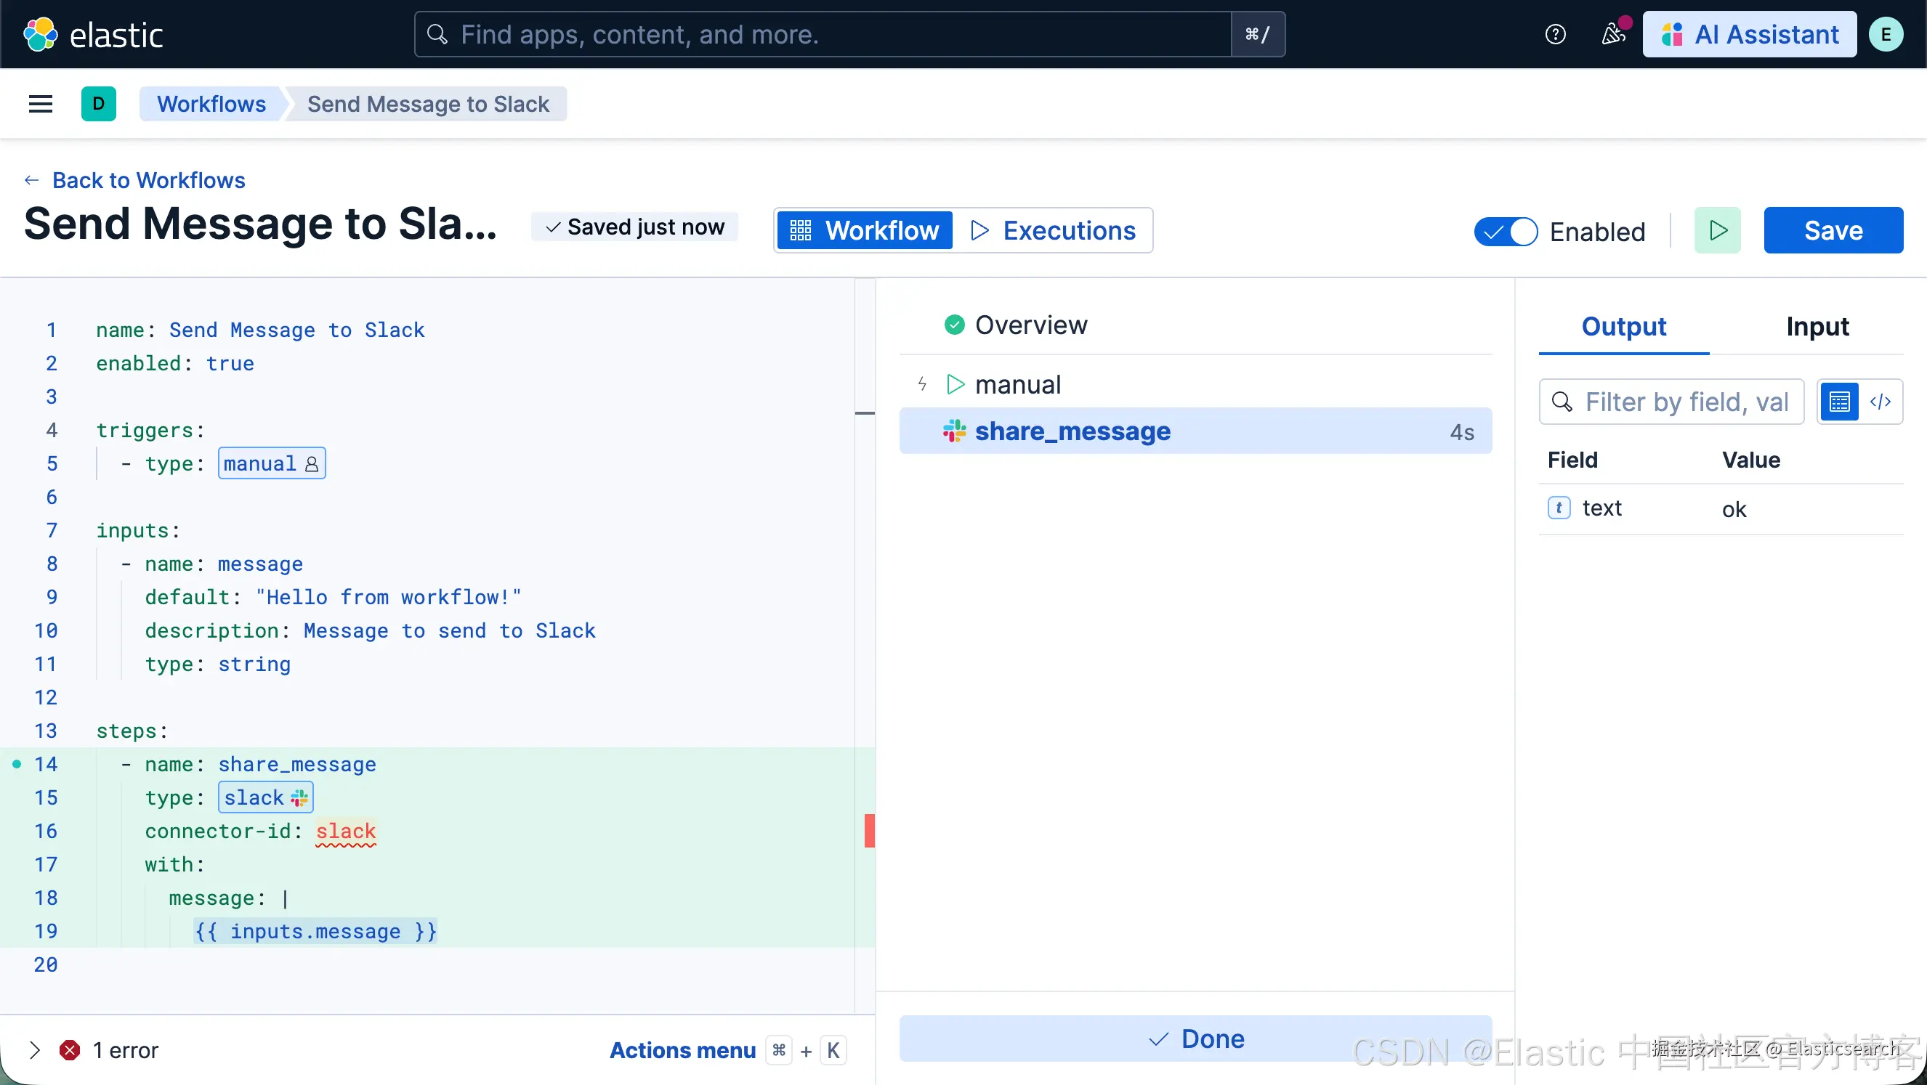Image resolution: width=1927 pixels, height=1085 pixels.
Task: Open the D space selector
Action: [99, 104]
